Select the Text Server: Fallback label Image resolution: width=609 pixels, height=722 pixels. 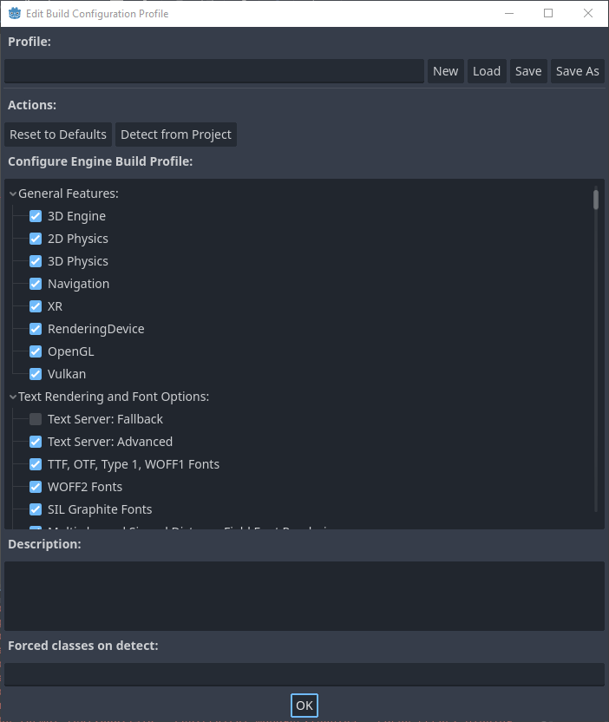pyautogui.click(x=106, y=419)
